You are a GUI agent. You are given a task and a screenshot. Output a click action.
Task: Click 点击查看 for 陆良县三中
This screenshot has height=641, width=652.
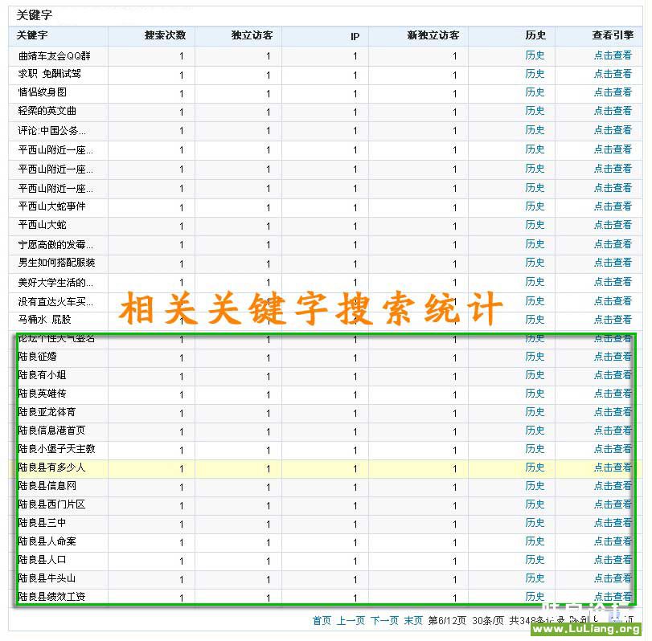[x=613, y=523]
